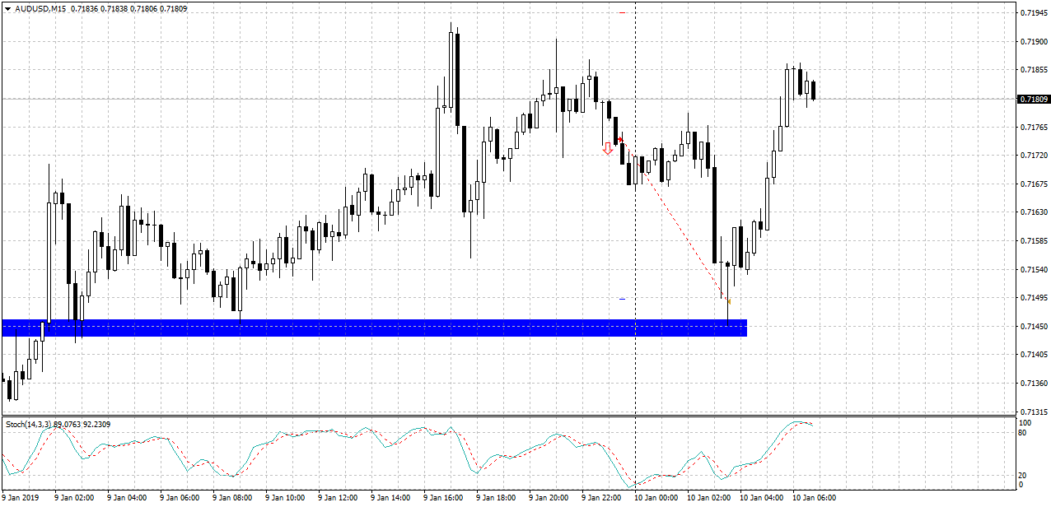The height and width of the screenshot is (507, 1051).
Task: Click the 9 Jan 14:00 time label
Action: pos(390,498)
